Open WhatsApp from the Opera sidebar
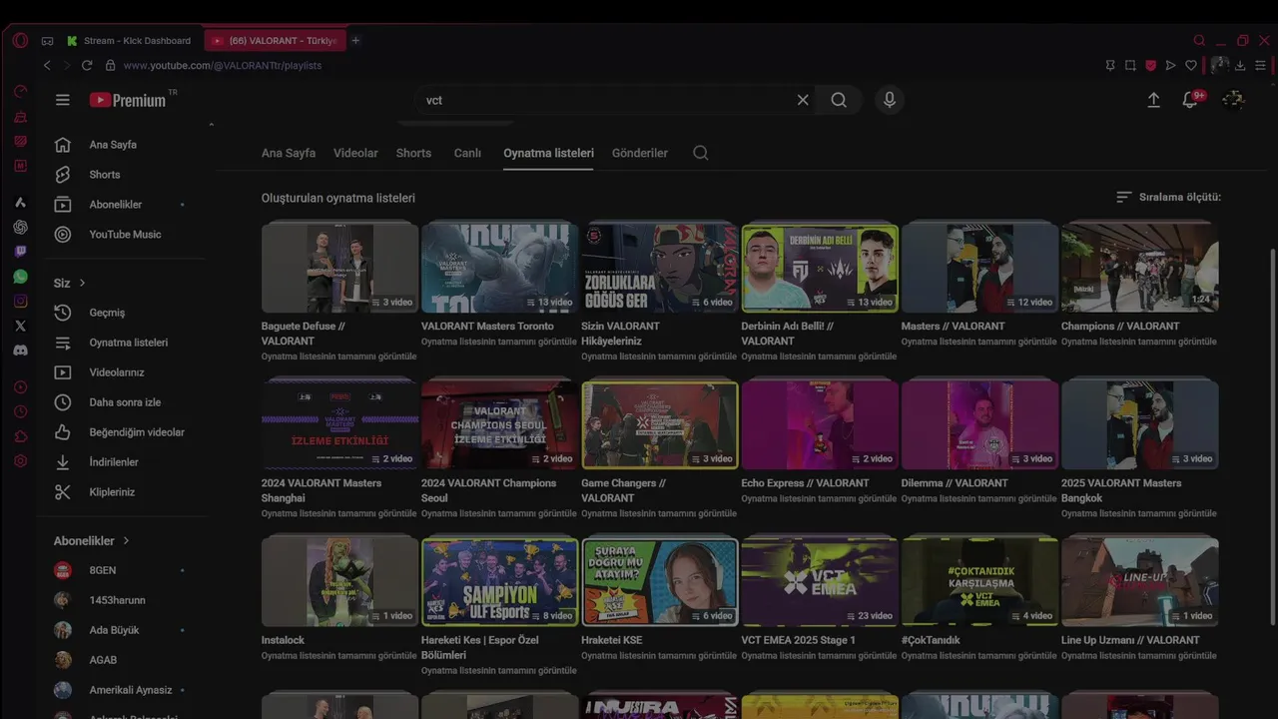1278x719 pixels. [x=20, y=277]
